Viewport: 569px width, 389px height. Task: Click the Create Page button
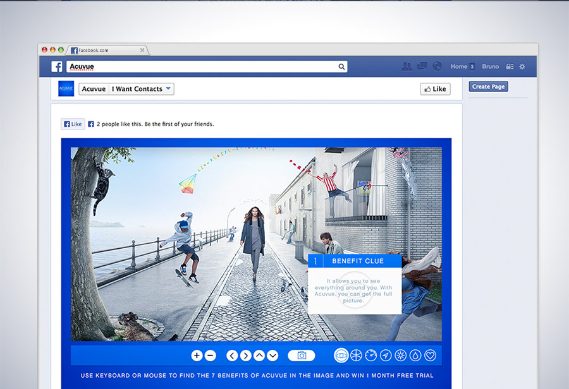pos(489,87)
